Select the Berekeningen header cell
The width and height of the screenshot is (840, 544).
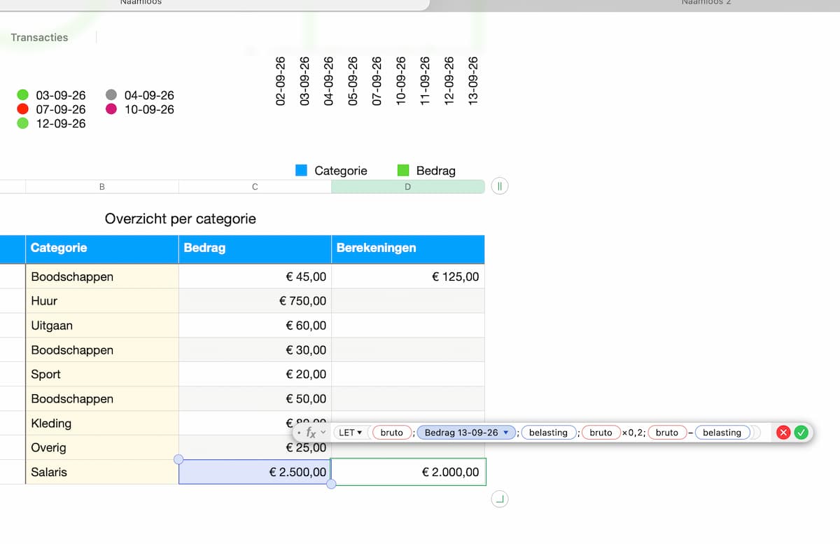(408, 248)
